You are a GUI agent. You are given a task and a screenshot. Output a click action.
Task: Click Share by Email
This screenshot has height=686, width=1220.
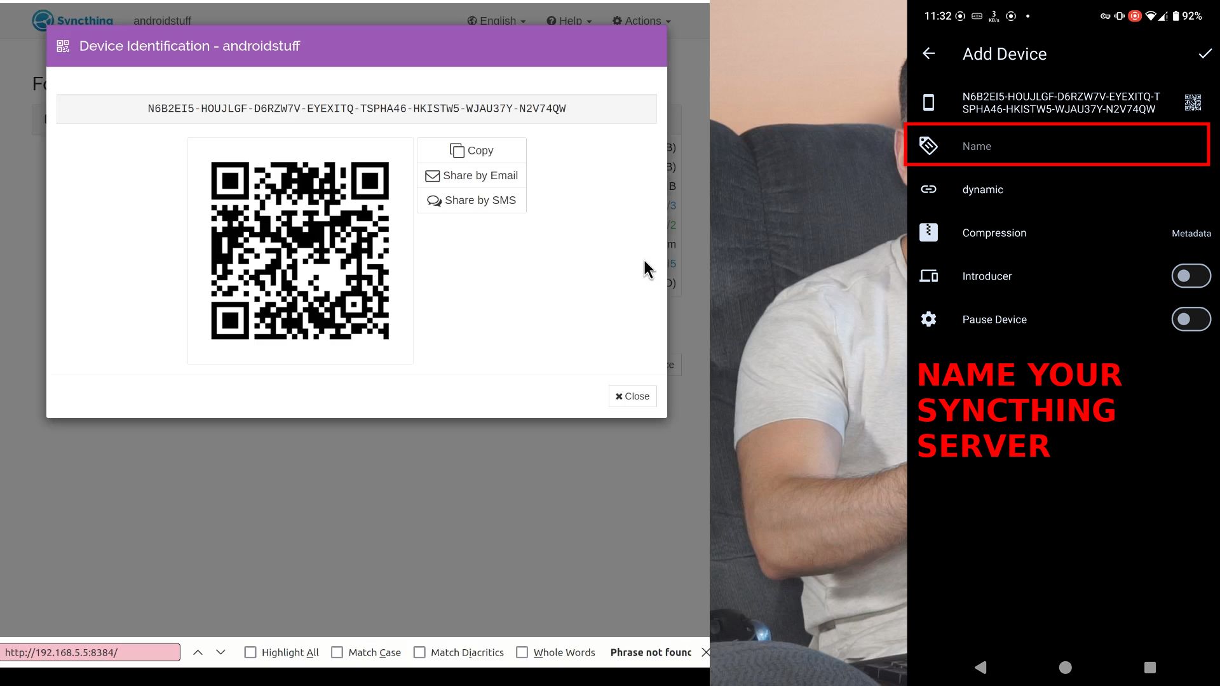click(x=471, y=175)
